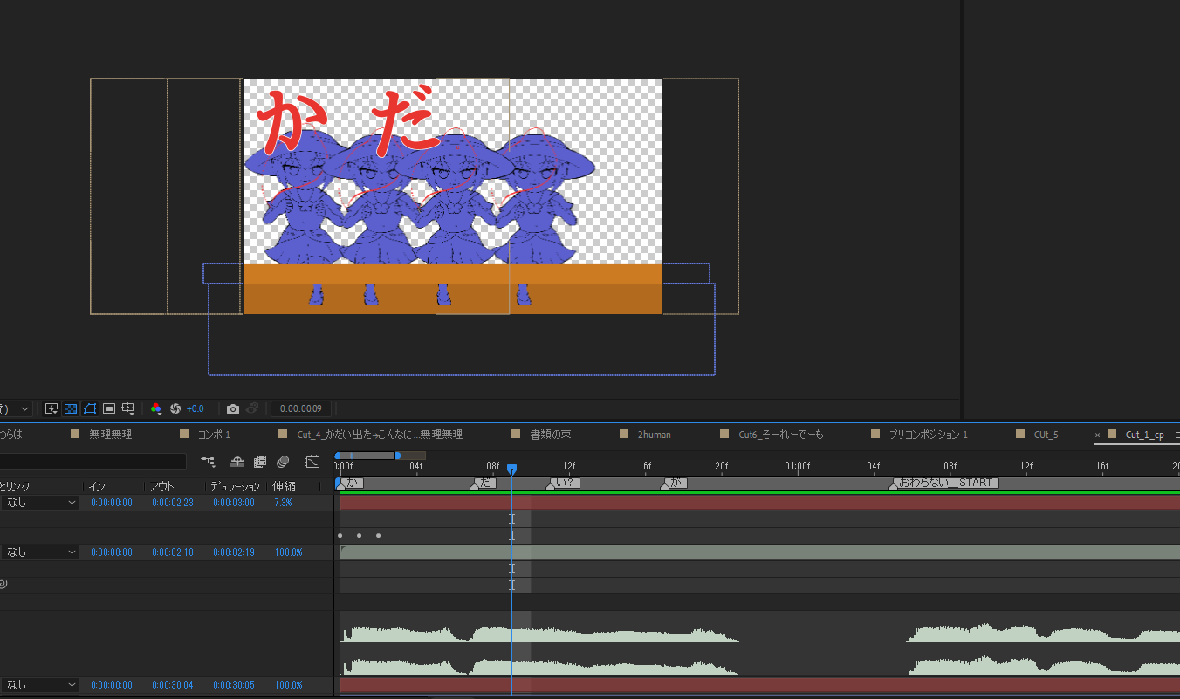
Task: Click the Reset Exposure icon
Action: [175, 408]
